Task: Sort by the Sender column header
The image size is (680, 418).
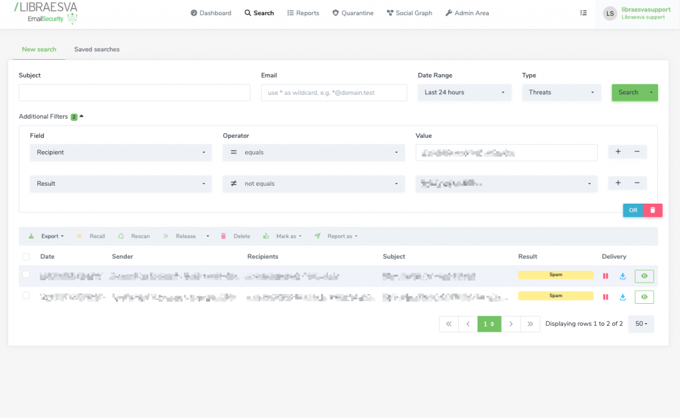Action: (x=122, y=256)
